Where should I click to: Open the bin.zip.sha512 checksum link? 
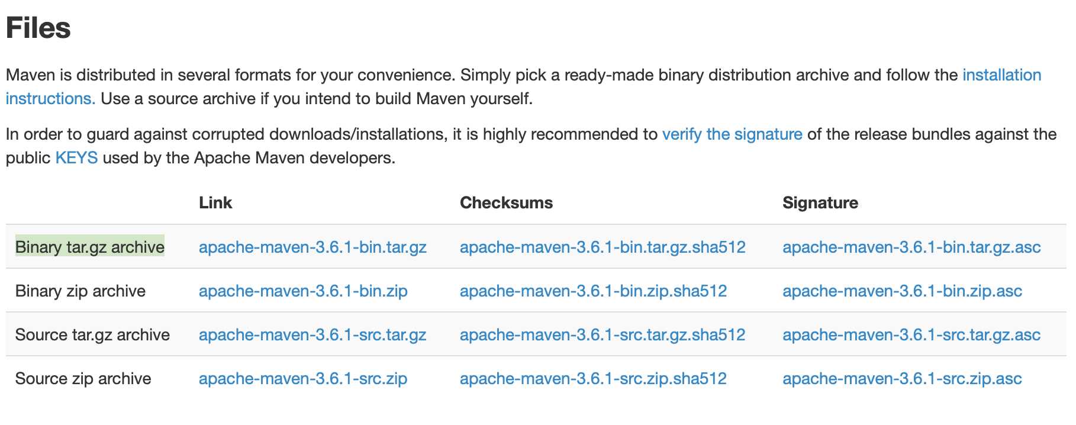[593, 291]
